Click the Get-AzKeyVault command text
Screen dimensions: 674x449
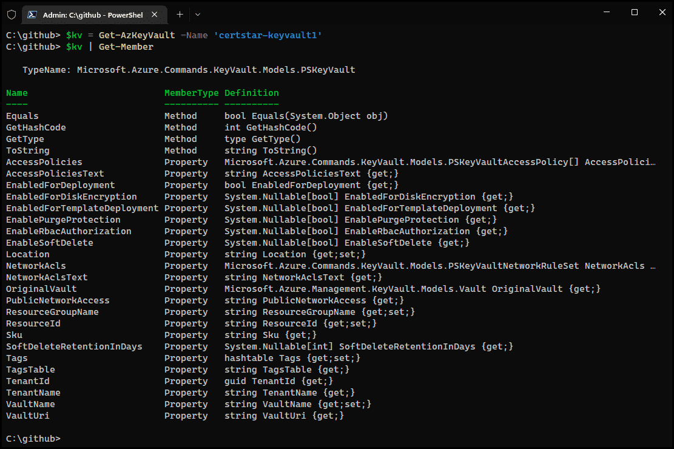(x=136, y=35)
